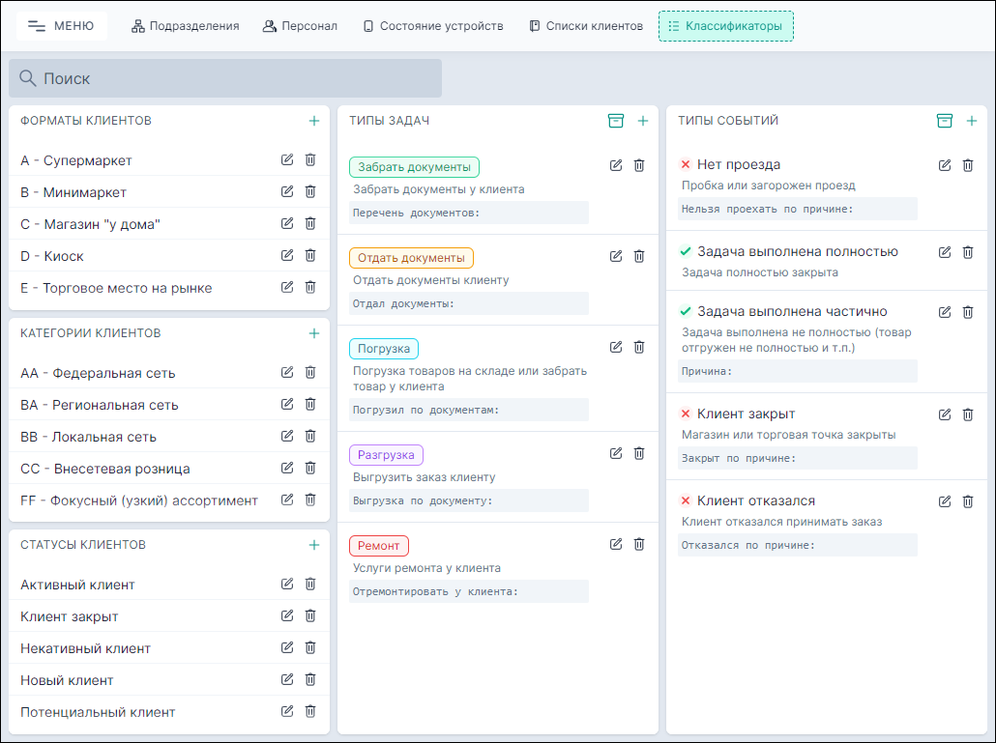Edit the 'Новый клиент' status
996x743 pixels.
pos(287,680)
